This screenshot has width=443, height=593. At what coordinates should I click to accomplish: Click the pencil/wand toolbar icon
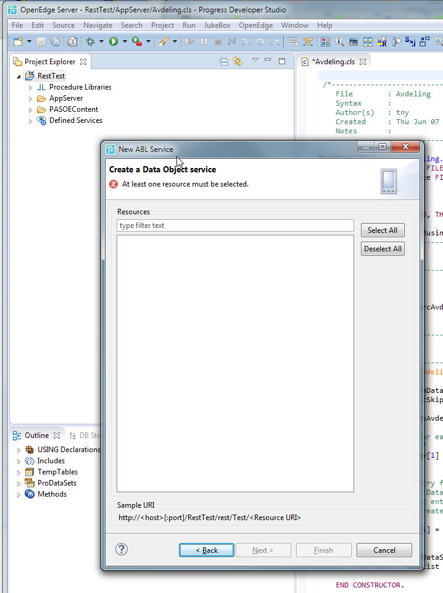[x=163, y=41]
